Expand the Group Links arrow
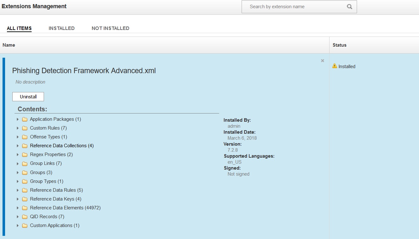This screenshot has width=419, height=239. click(x=18, y=164)
